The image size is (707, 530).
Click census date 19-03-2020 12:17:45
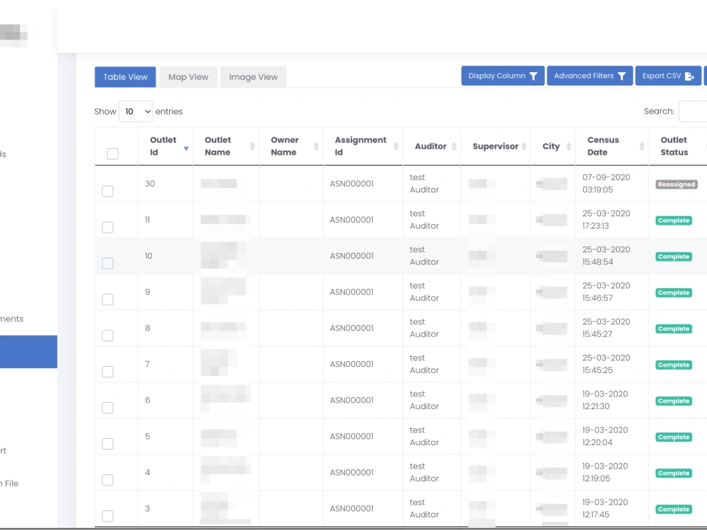605,508
